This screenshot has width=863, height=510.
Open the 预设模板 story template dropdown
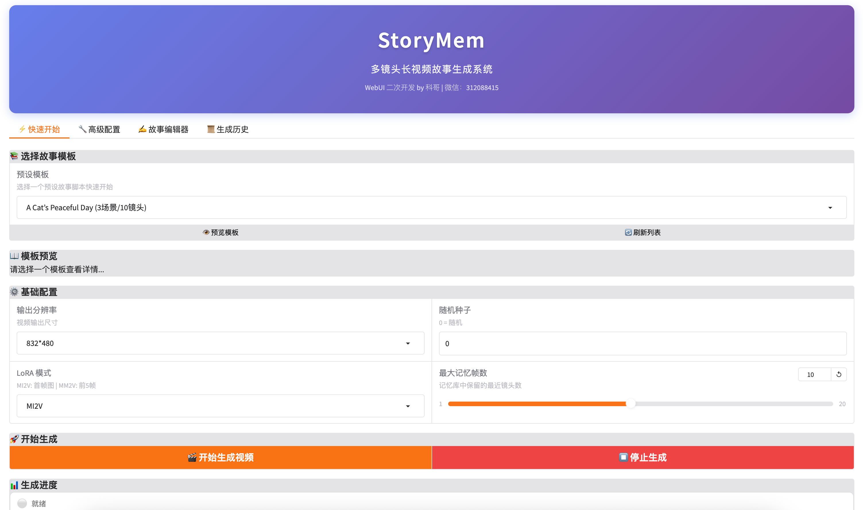[431, 208]
